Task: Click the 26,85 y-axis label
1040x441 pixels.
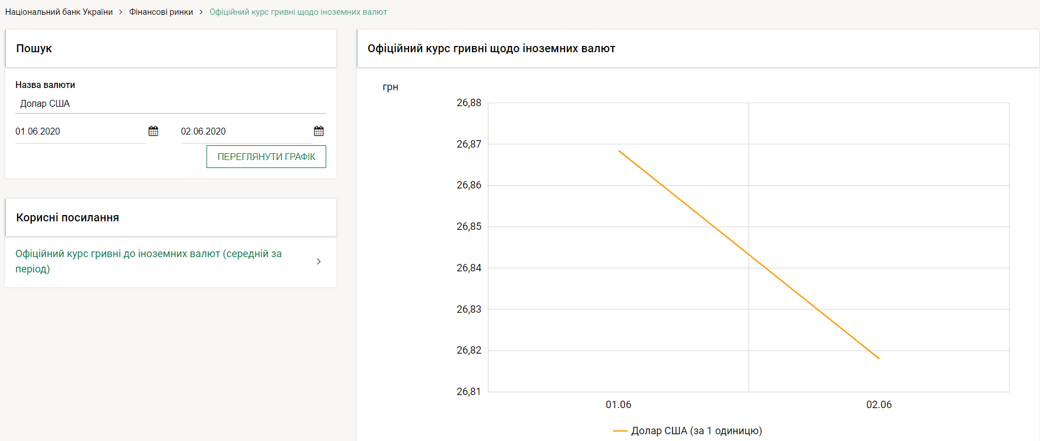Action: (x=469, y=226)
